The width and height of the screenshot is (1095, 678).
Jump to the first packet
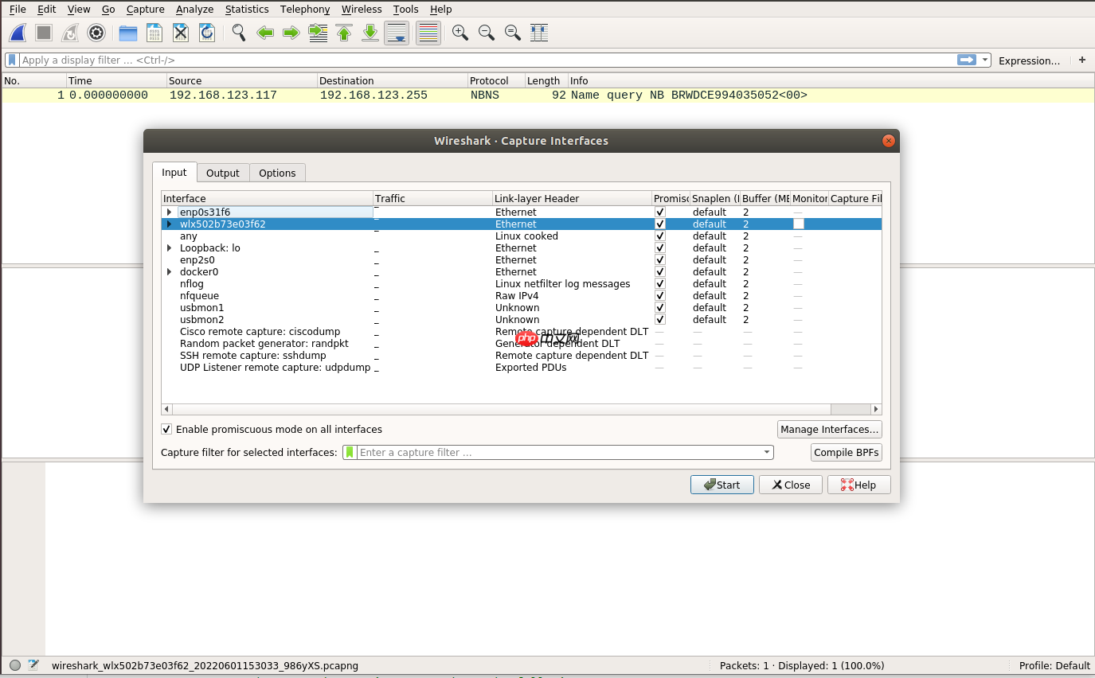344,33
